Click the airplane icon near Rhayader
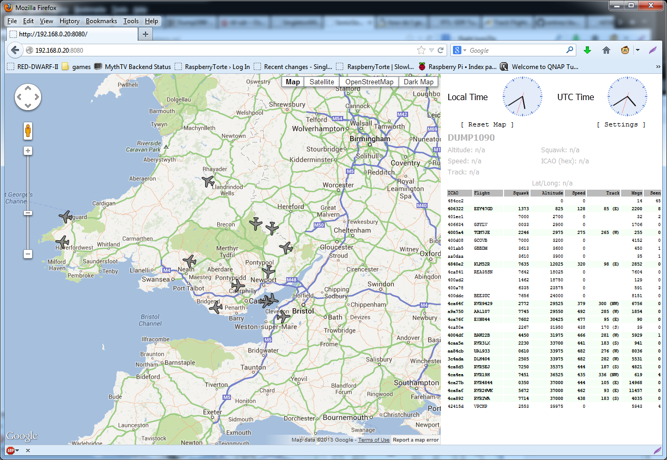 (208, 181)
